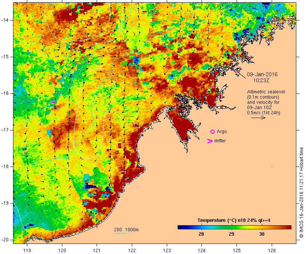Click the 0.5m/s velocity scale arrow

(x=258, y=118)
